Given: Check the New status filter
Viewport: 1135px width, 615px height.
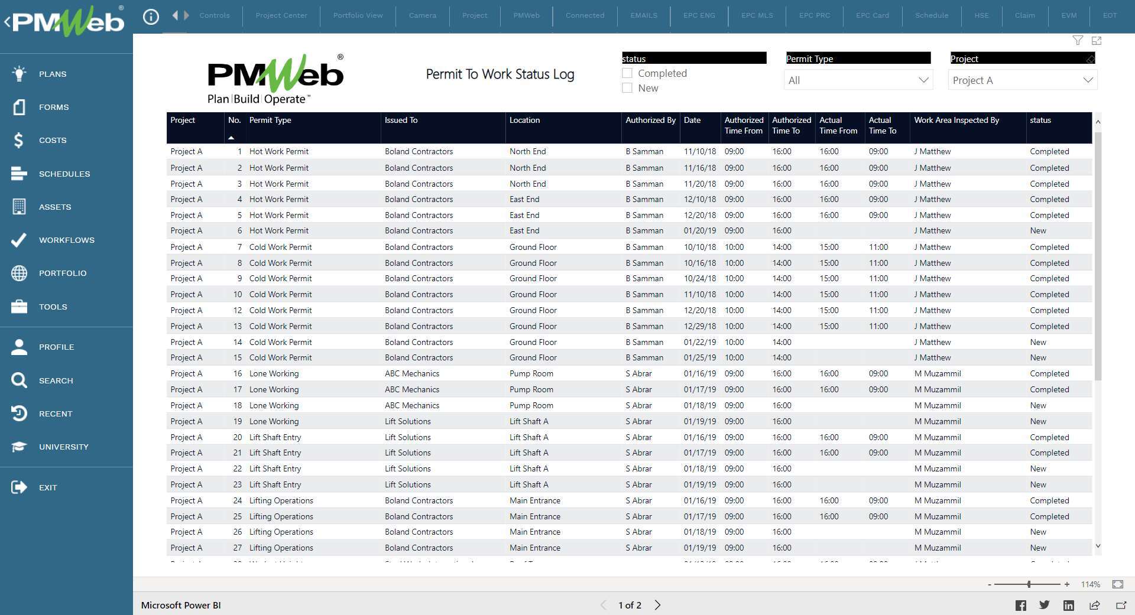Looking at the screenshot, I should click(627, 88).
